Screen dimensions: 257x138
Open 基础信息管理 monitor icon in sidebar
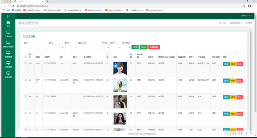pyautogui.click(x=8, y=43)
